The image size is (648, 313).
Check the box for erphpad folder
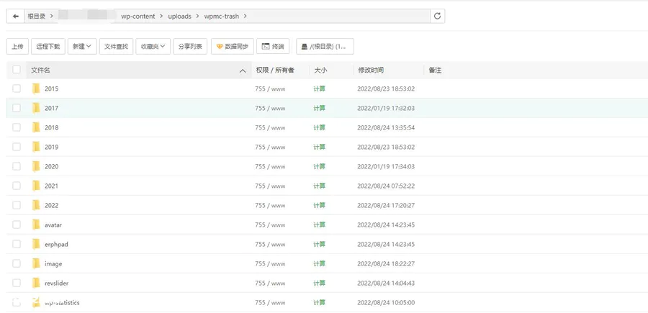[x=17, y=244]
